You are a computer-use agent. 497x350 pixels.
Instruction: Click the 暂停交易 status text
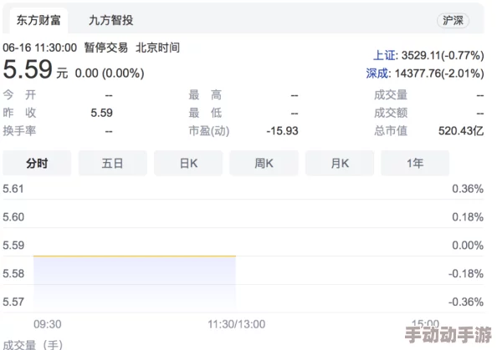(x=106, y=48)
